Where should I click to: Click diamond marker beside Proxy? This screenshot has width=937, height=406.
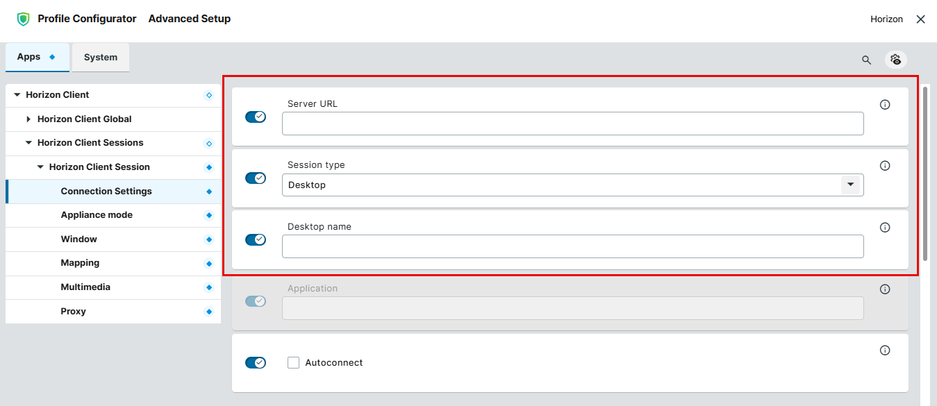tap(209, 312)
